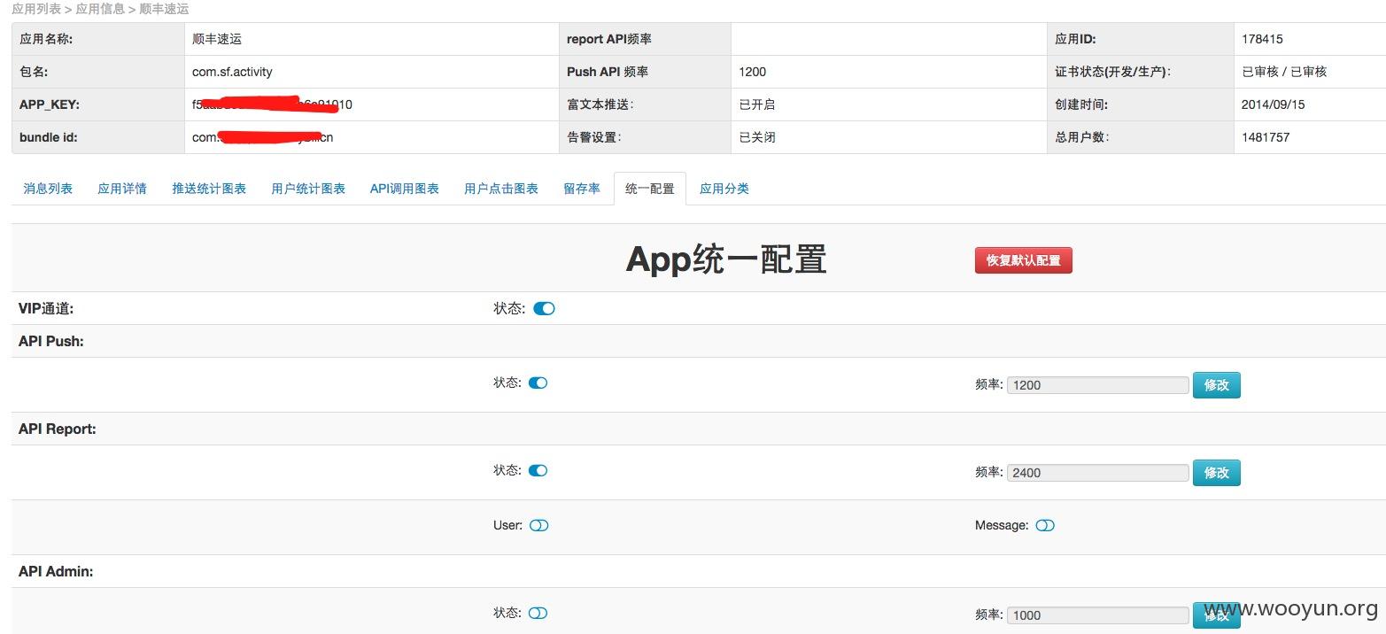
Task: Enable the Message switch under API Report
Action: pos(1045,525)
